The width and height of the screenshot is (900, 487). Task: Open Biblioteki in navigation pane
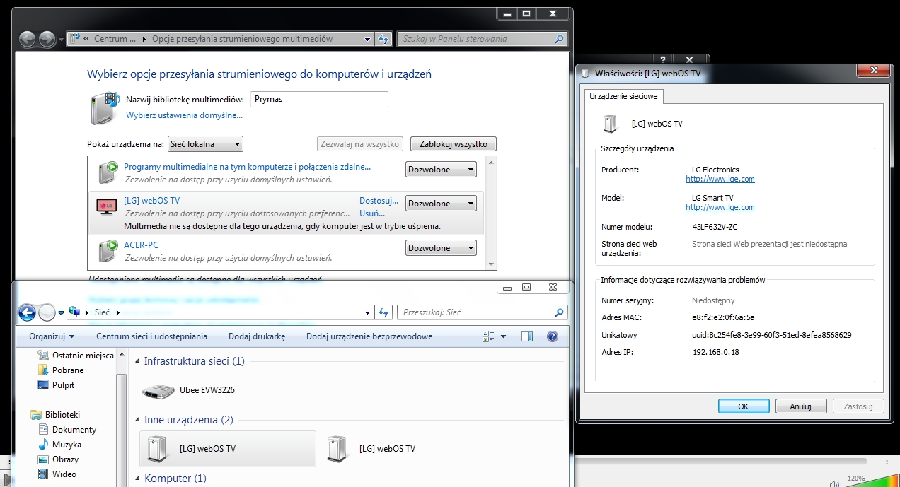(55, 415)
